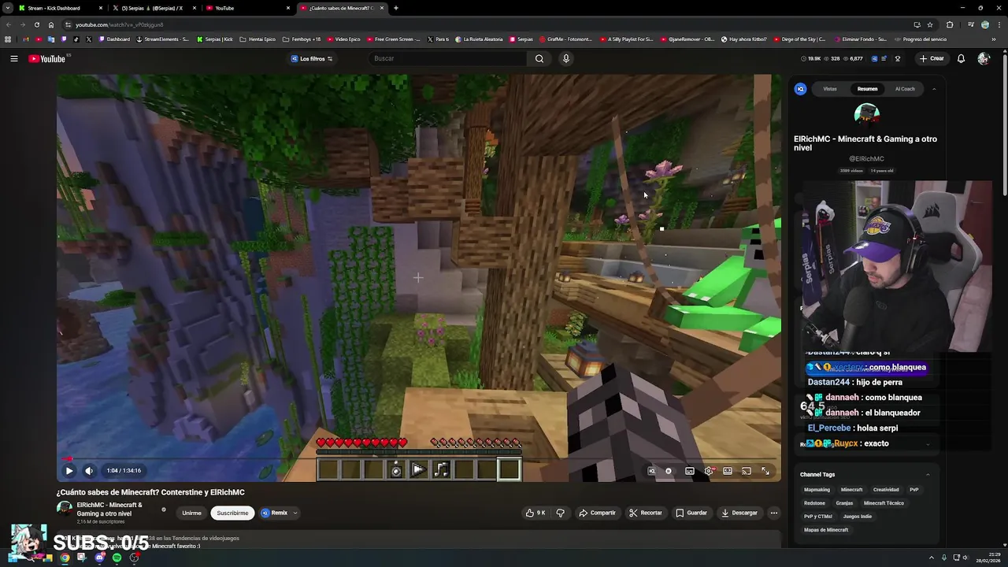The width and height of the screenshot is (1008, 567).
Task: Collapse the Channel Tags section
Action: pos(928,474)
